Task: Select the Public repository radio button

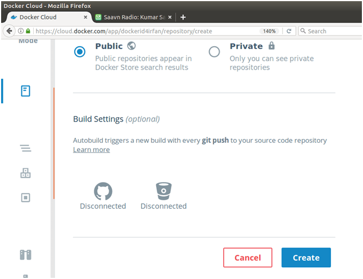Action: (80, 52)
